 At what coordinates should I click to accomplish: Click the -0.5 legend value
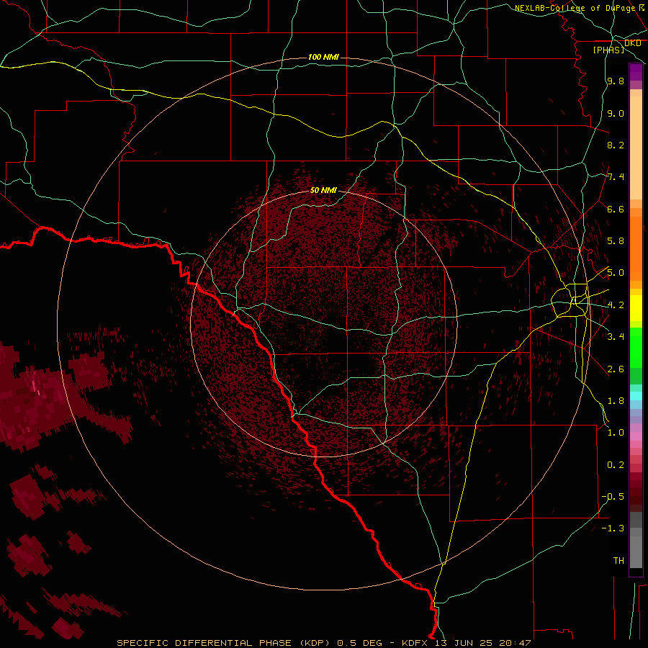[x=613, y=497]
